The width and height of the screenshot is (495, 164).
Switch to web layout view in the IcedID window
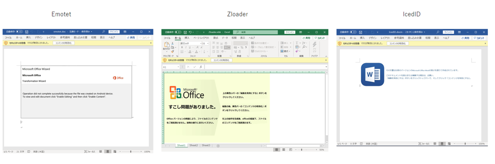point(449,144)
